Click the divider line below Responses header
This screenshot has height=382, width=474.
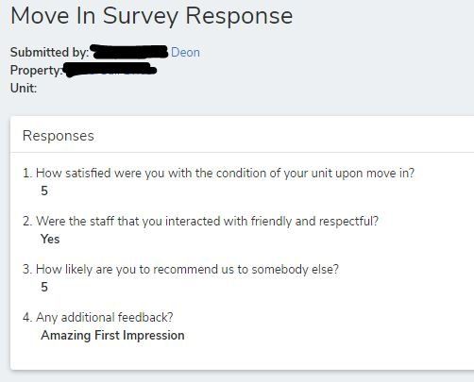click(242, 152)
